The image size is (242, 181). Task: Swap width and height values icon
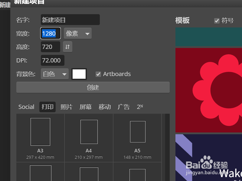pyautogui.click(x=67, y=47)
